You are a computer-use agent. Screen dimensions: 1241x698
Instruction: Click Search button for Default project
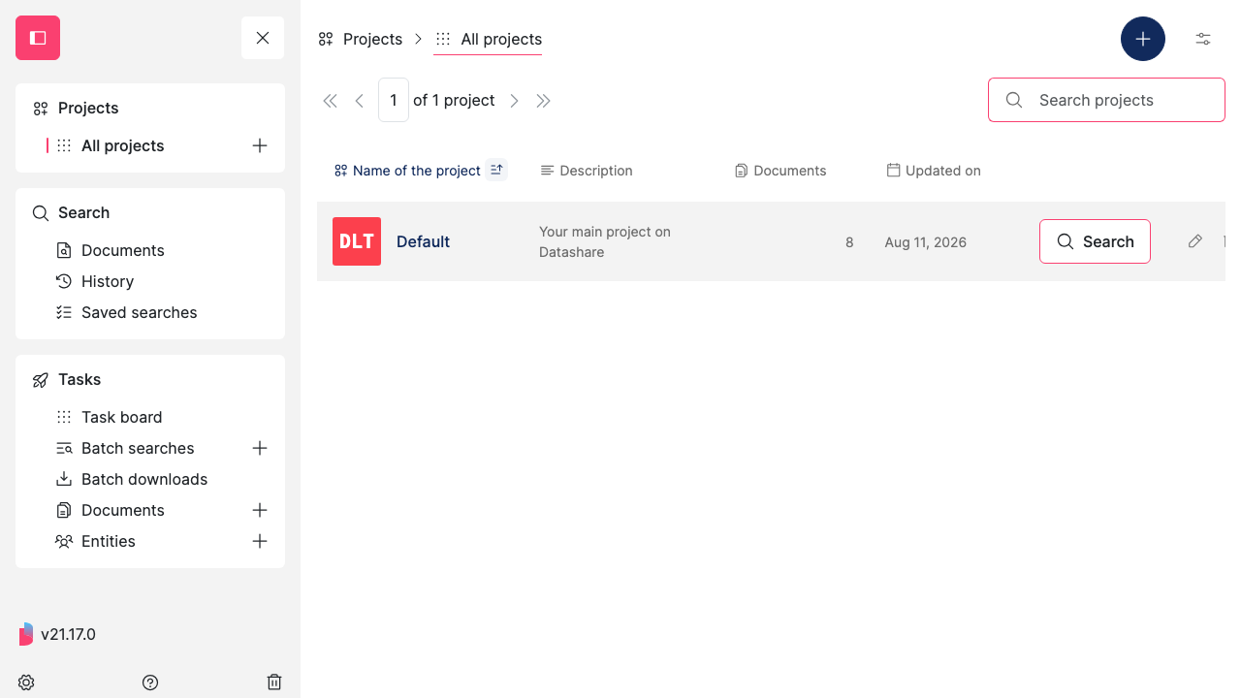click(1095, 241)
